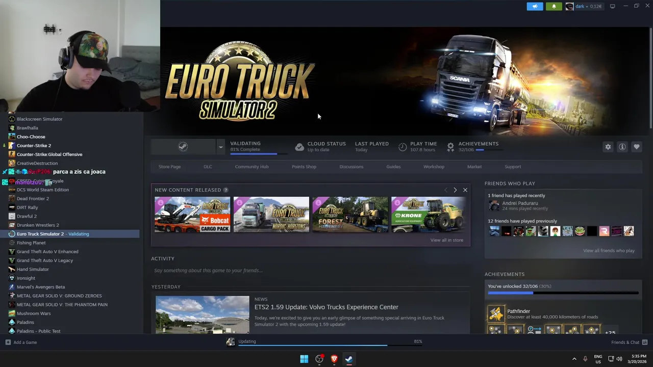
Task: Open the Discussions tab
Action: coord(351,167)
